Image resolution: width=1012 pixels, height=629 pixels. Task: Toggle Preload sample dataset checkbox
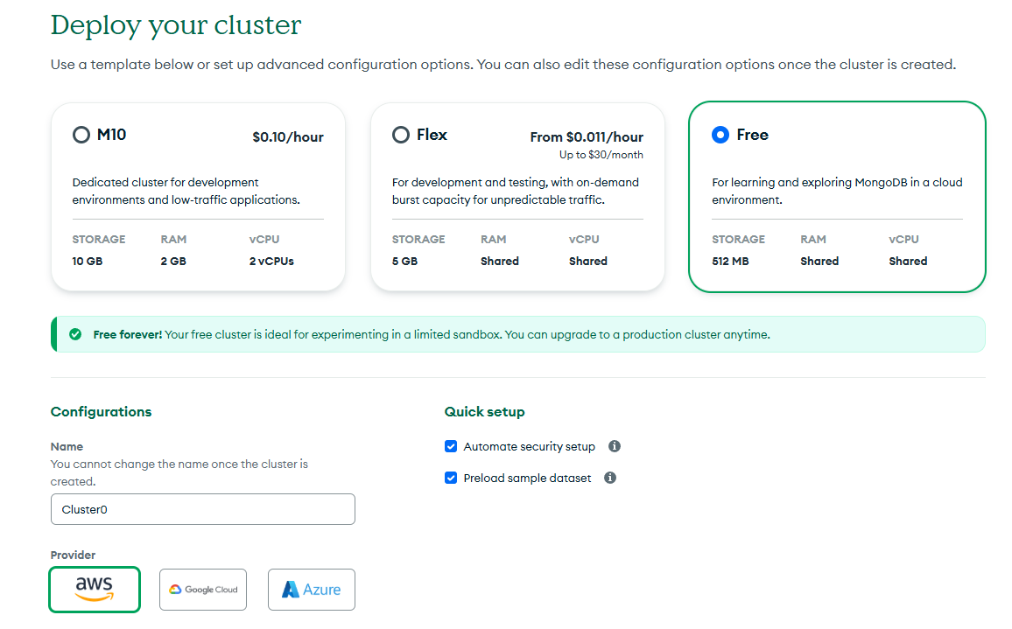[451, 478]
